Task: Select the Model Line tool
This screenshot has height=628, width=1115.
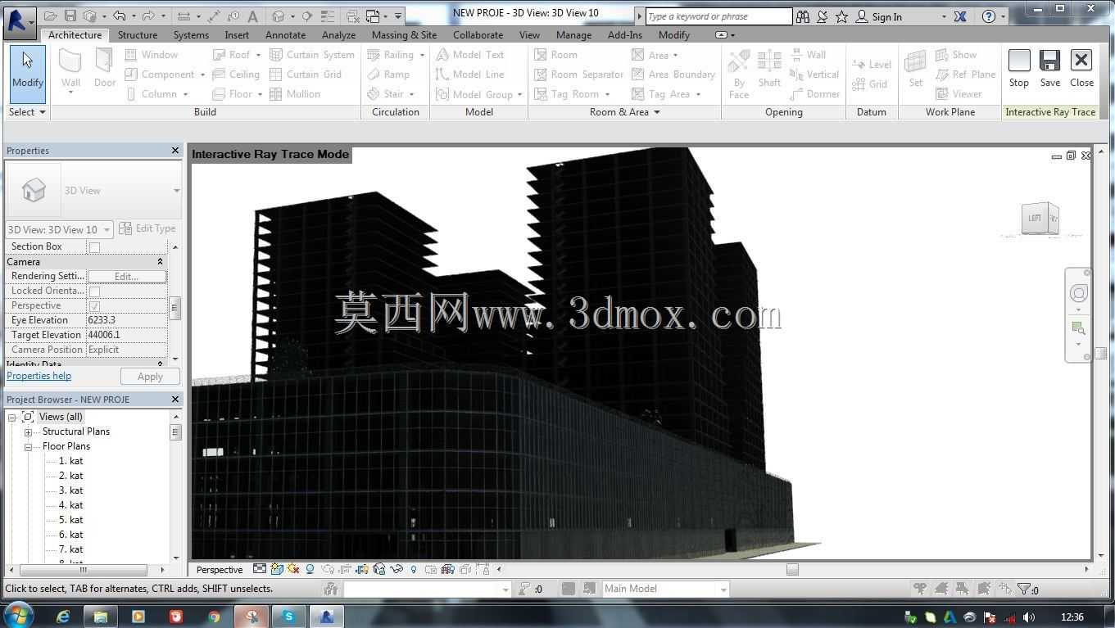Action: tap(470, 75)
